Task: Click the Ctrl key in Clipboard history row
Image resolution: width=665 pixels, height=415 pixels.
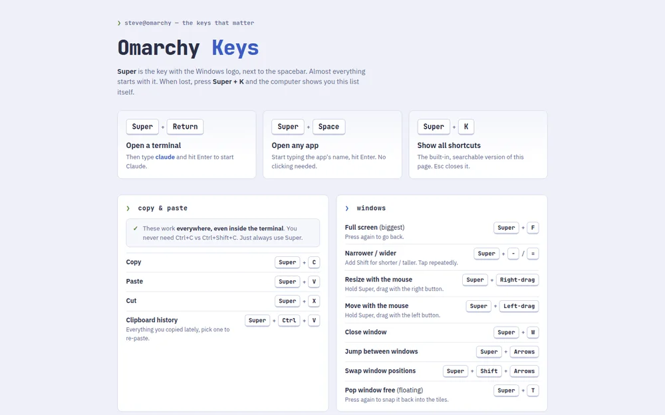Action: [x=289, y=321]
